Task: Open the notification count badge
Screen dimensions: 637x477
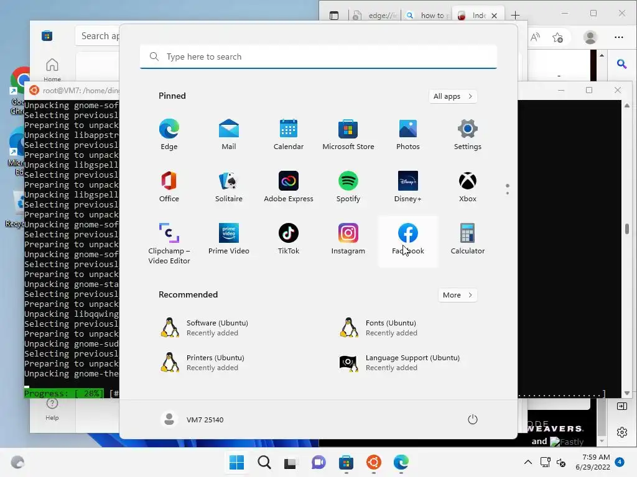Action: click(x=620, y=461)
